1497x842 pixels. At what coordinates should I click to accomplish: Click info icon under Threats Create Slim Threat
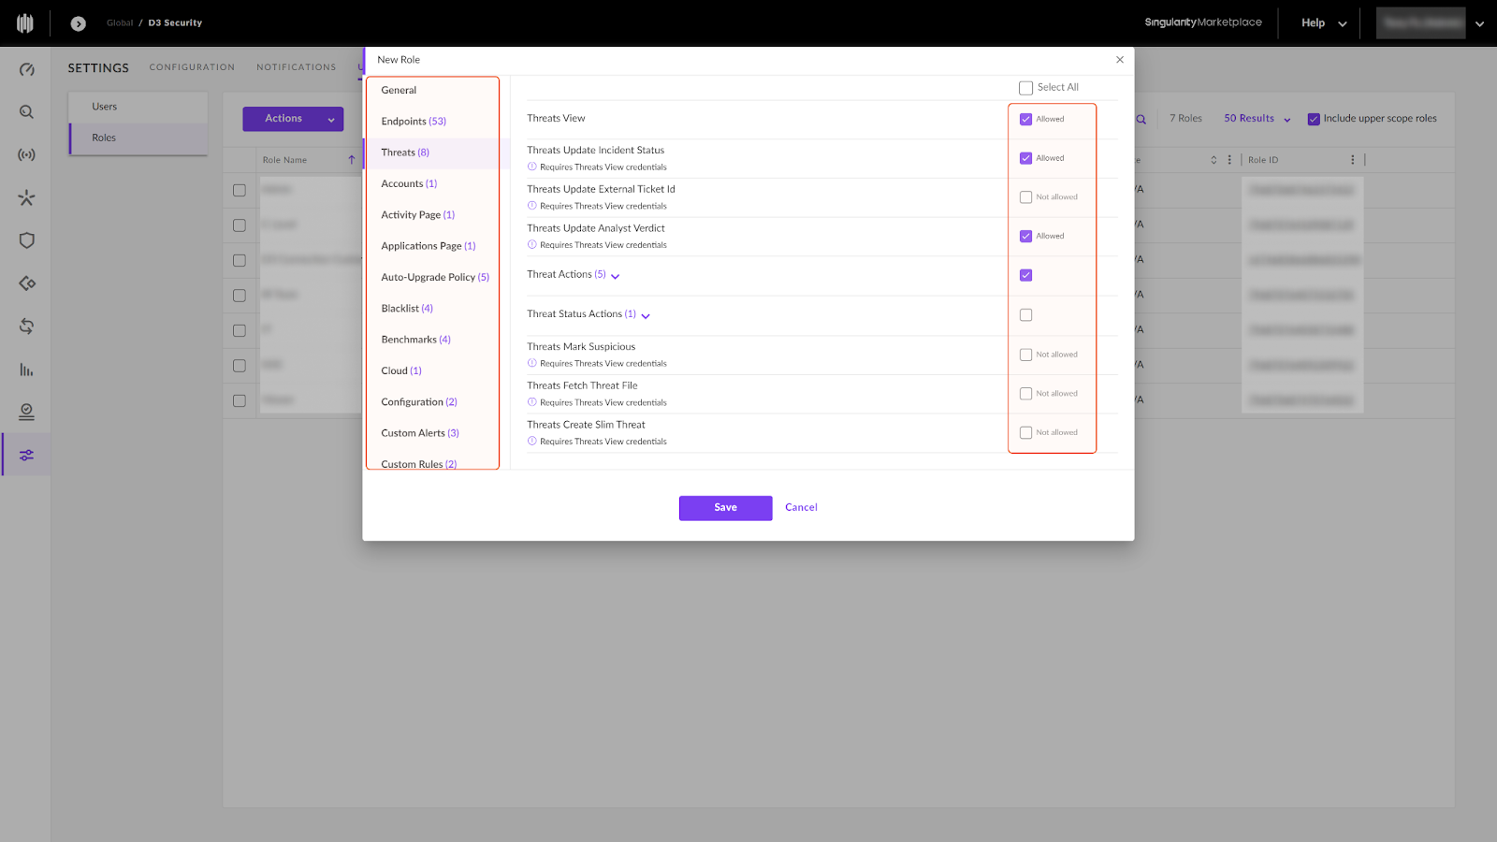(x=531, y=442)
